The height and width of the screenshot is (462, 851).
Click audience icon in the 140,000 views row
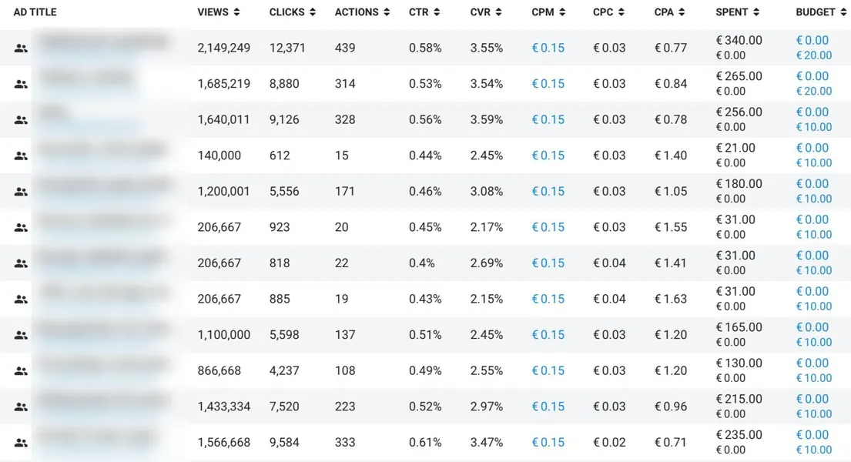pos(21,156)
